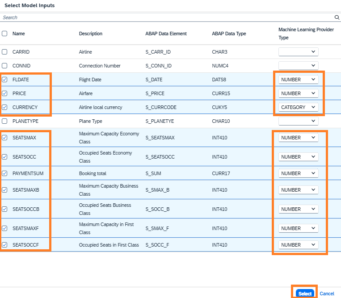
Task: Uncheck the SEATSOCCF checkbox
Action: click(4, 245)
